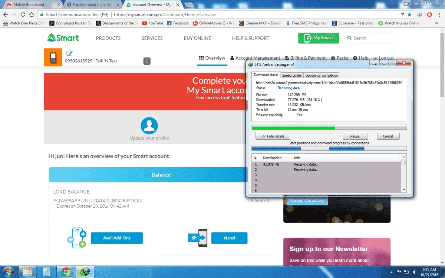Click IDM globe icon in dialog title
The width and height of the screenshot is (445, 278).
pyautogui.click(x=251, y=64)
